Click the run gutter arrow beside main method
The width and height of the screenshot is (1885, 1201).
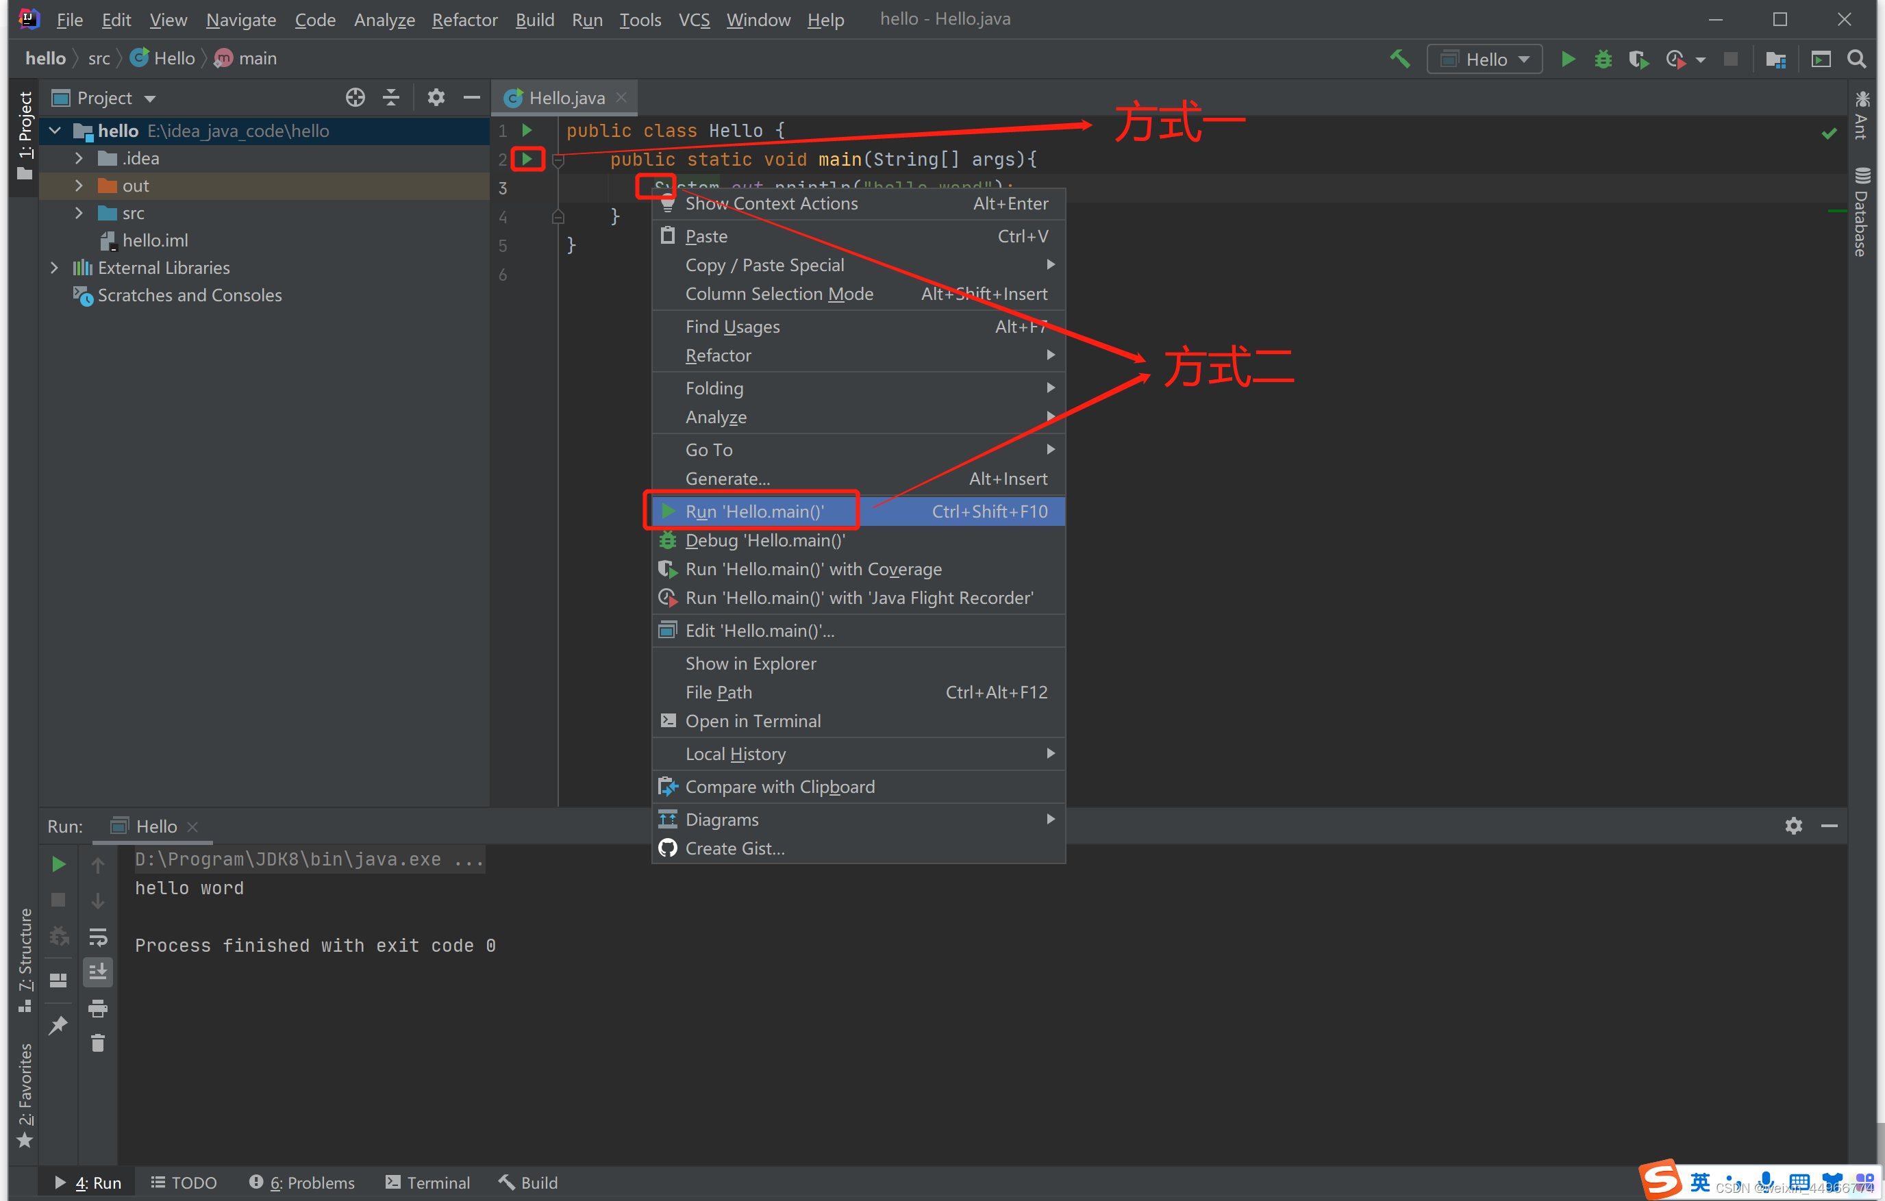[527, 159]
